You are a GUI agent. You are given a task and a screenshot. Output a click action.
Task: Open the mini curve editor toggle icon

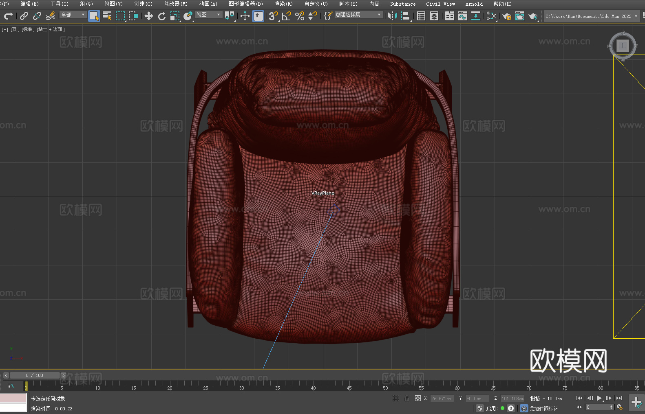[11, 386]
